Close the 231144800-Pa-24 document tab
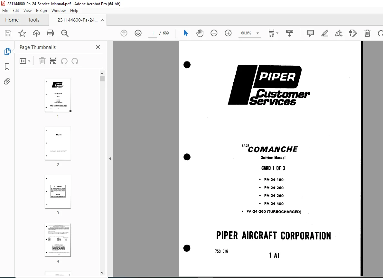The width and height of the screenshot is (383, 278). tap(102, 20)
